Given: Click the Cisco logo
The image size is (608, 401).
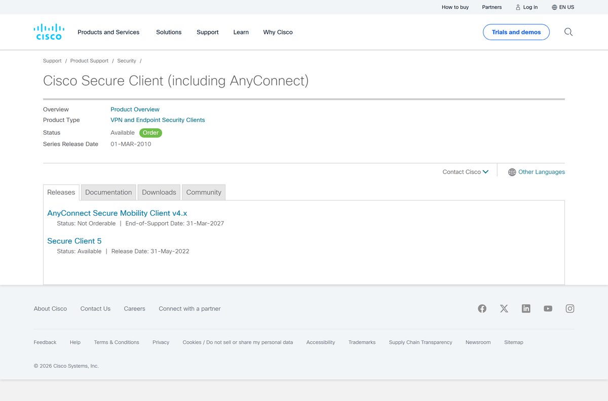Looking at the screenshot, I should pos(49,32).
